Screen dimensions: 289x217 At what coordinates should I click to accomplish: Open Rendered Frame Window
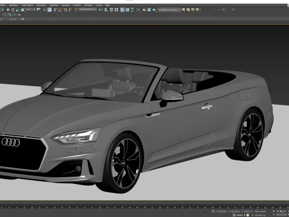[149, 10]
